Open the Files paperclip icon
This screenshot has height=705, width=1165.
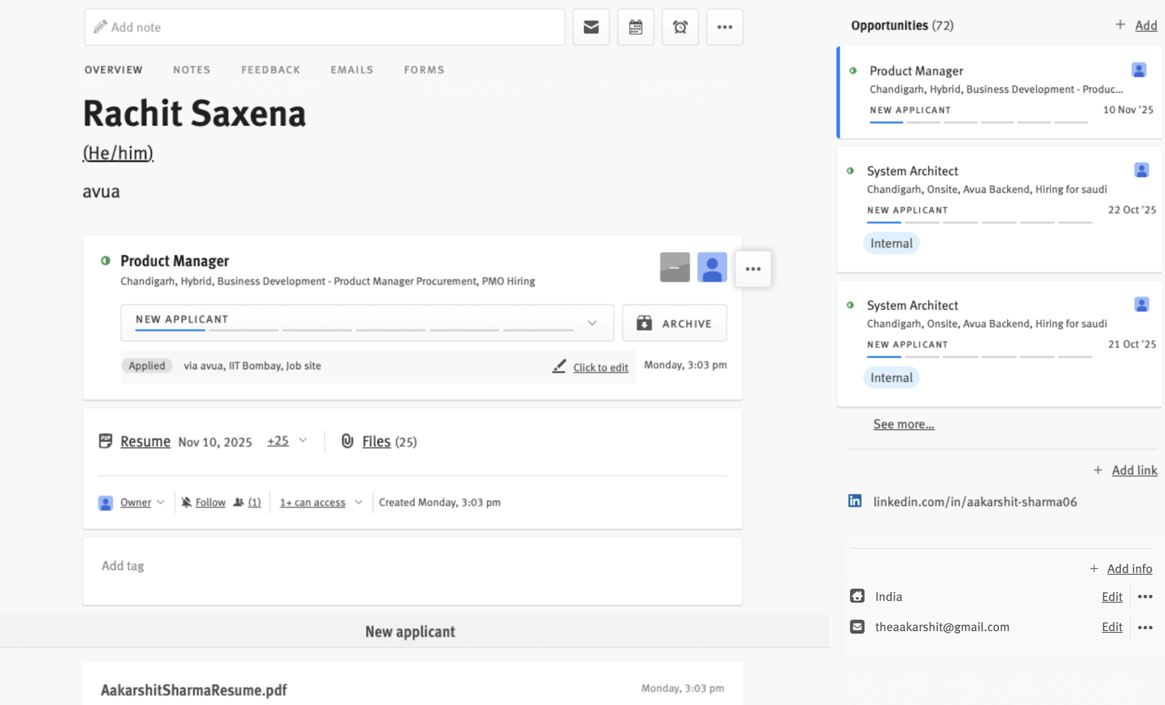click(x=347, y=441)
